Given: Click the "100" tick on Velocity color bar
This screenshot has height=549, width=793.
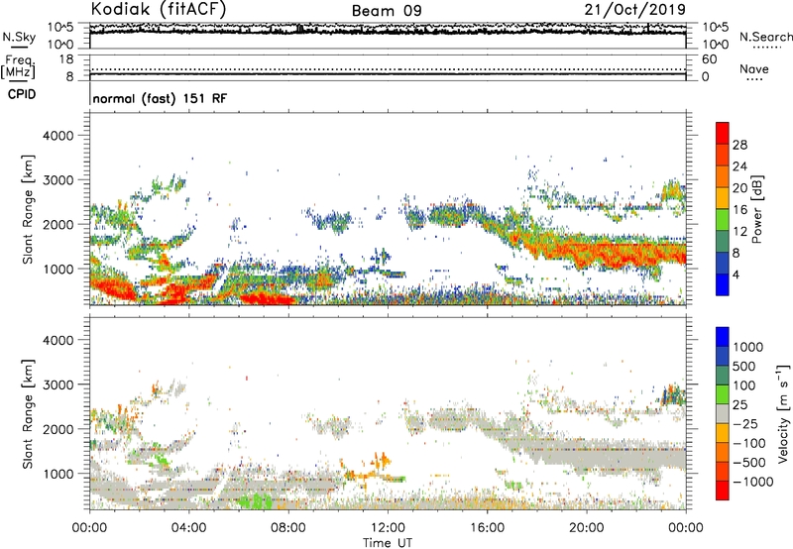Looking at the screenshot, I should [744, 385].
